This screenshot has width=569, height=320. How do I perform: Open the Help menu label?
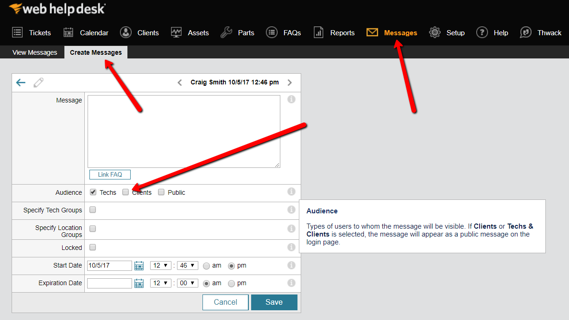[501, 32]
